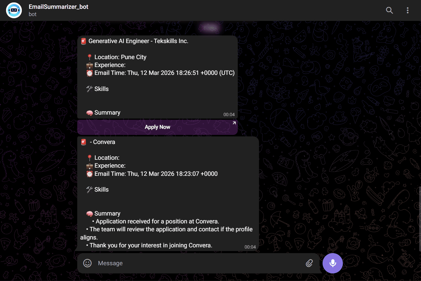
Task: Click the alarm clock icon in the Convera message
Action: point(89,174)
